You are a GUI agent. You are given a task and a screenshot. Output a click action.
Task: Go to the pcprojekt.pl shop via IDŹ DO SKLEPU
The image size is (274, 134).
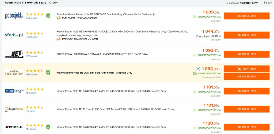point(246,16)
